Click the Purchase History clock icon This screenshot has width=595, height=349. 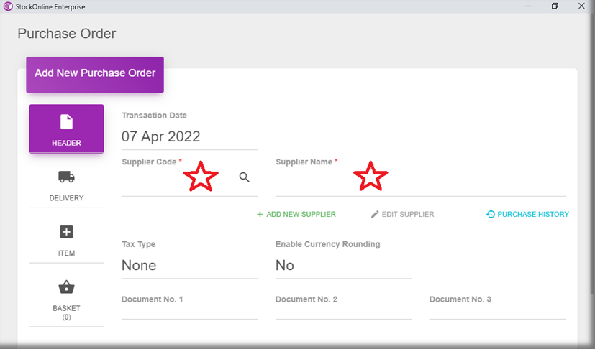click(x=491, y=214)
